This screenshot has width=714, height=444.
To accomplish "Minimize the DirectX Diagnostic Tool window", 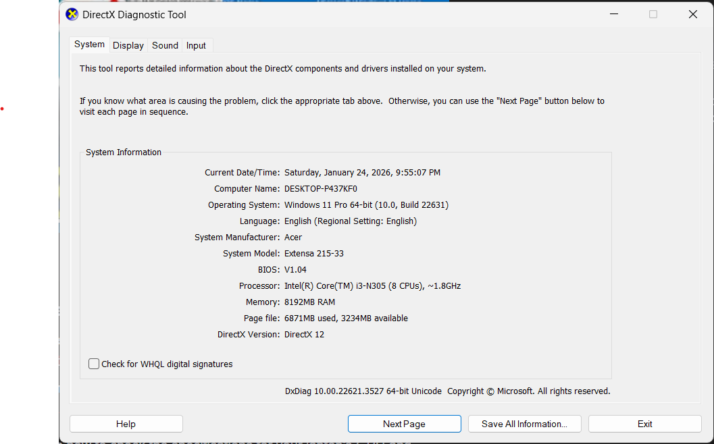I will (614, 14).
